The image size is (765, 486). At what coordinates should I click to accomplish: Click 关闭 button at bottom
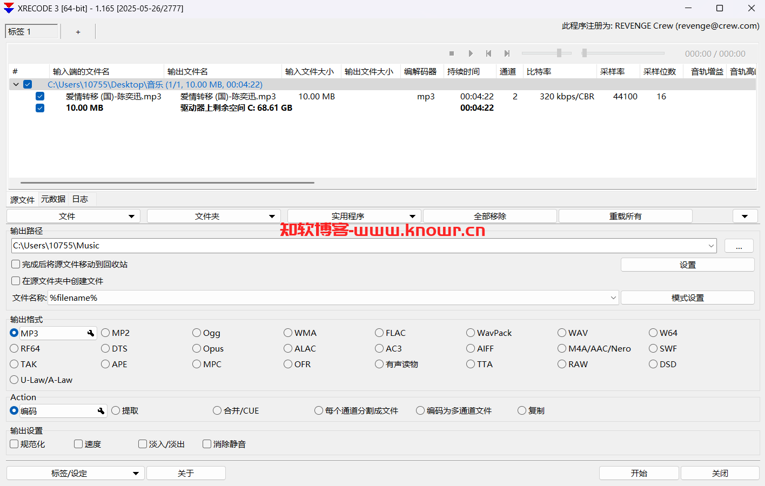[x=720, y=473]
